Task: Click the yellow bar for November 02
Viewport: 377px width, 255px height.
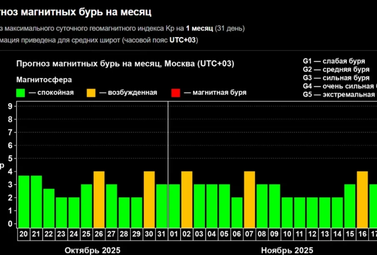Action: click(x=187, y=199)
